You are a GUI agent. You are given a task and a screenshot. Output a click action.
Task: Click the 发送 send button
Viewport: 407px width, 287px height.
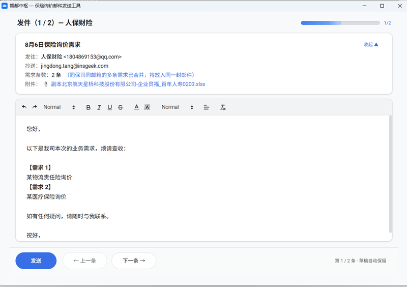pyautogui.click(x=36, y=261)
